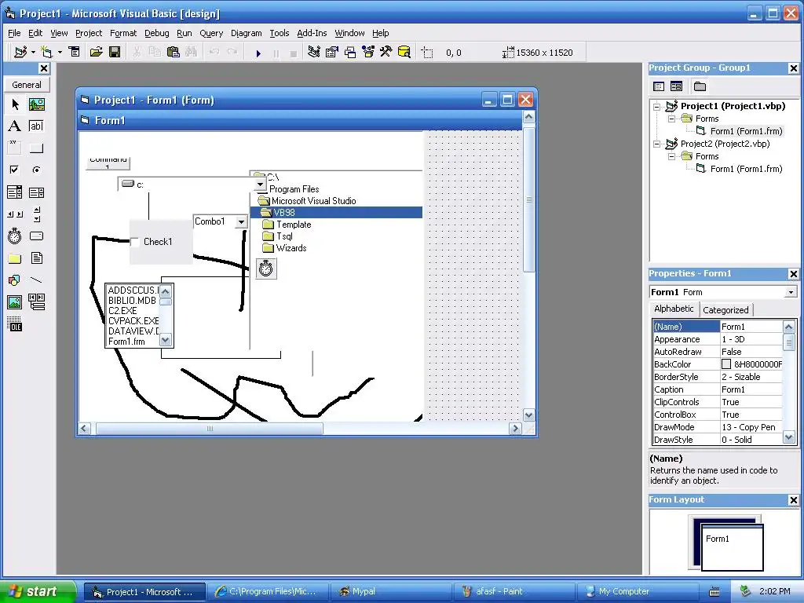Select Form1 (Form1.frm) under Project2
This screenshot has width=804, height=603.
click(746, 169)
